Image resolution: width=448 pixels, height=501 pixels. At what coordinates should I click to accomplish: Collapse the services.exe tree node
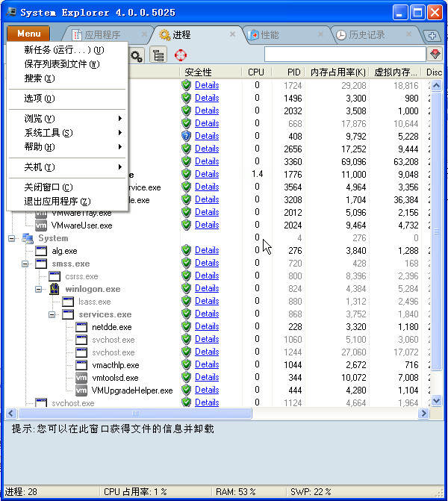point(52,315)
